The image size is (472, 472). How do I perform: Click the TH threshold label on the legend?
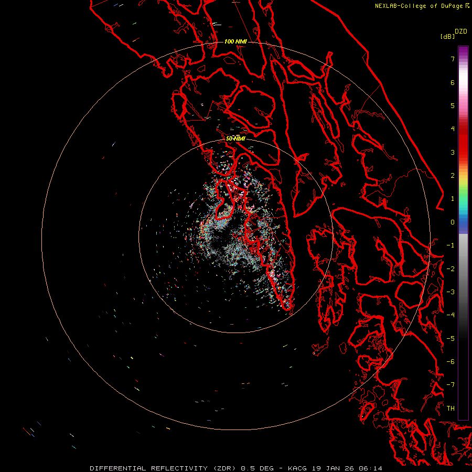click(x=450, y=409)
